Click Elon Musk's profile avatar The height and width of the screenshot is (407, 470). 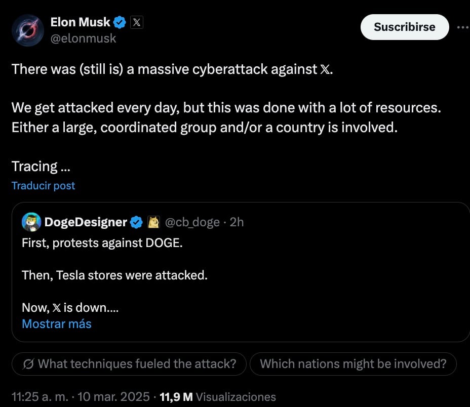[x=28, y=30]
